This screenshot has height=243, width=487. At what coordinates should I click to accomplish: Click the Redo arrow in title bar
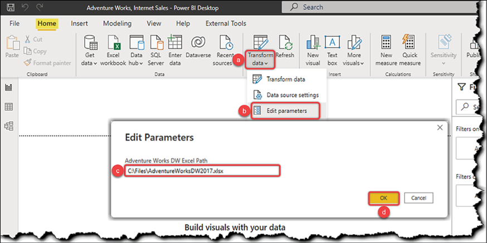coord(40,7)
